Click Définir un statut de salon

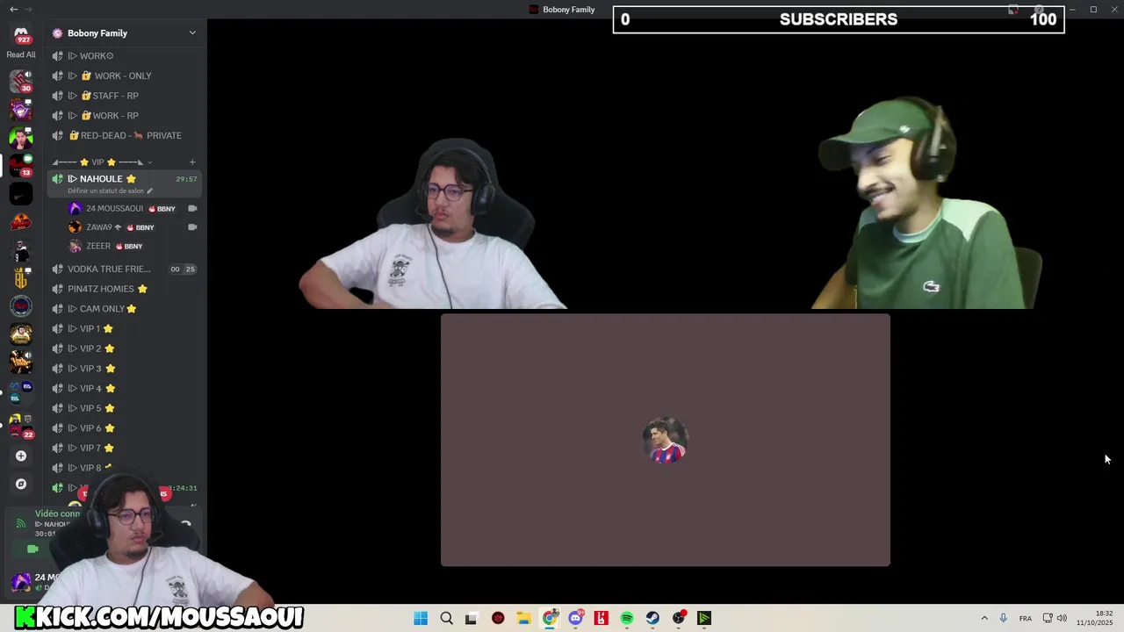pyautogui.click(x=110, y=190)
